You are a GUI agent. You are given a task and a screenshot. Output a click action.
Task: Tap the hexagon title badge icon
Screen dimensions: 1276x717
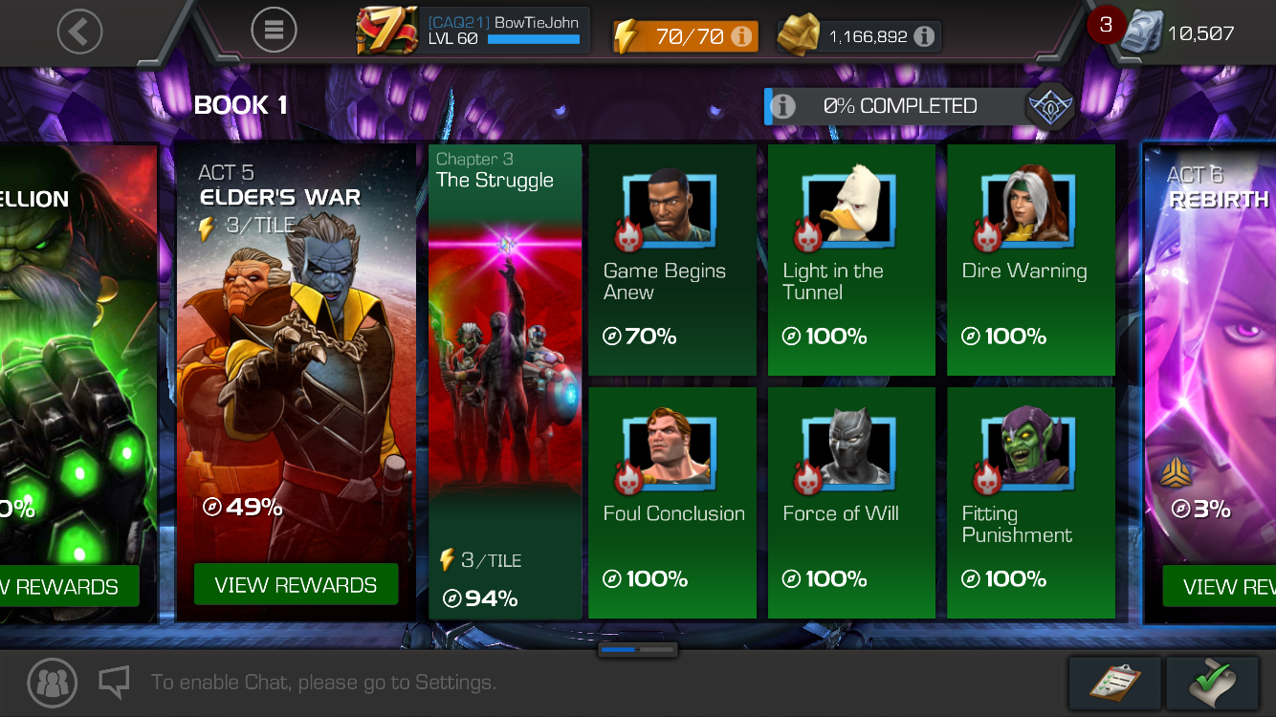pos(1049,106)
